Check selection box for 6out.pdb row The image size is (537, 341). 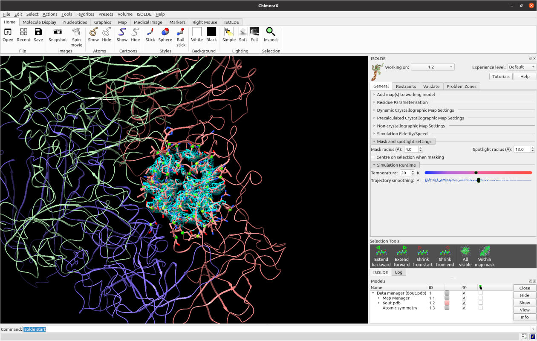click(481, 303)
